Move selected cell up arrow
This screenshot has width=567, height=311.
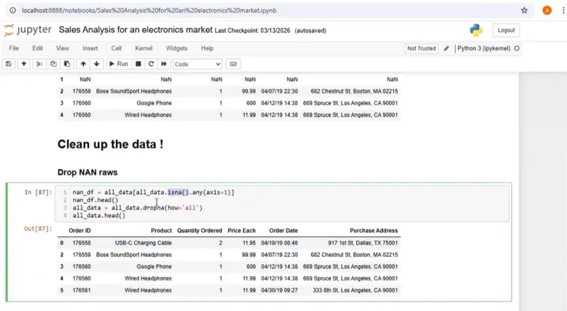[83, 64]
